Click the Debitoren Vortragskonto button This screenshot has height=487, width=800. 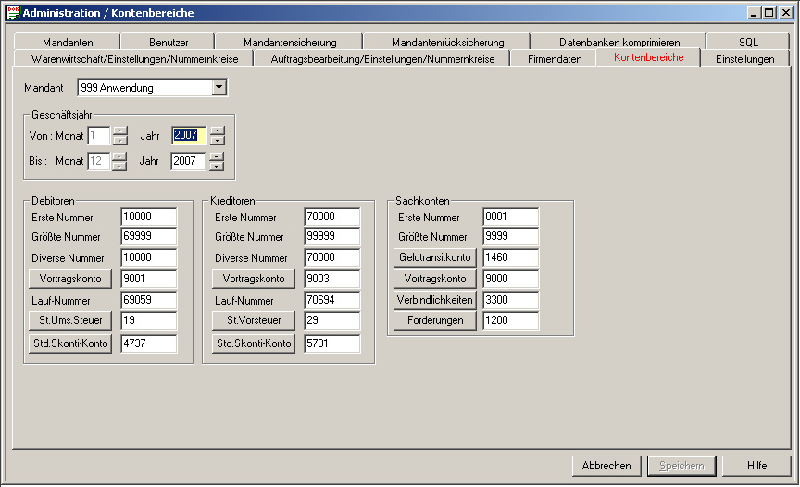tap(70, 279)
